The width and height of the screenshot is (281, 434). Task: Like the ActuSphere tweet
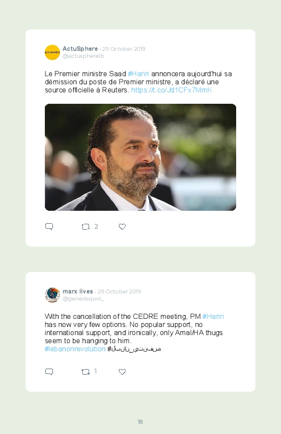point(122,226)
